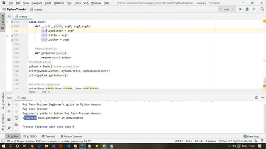Toggle fold marker beside def __init__ line
The image size is (266, 149).
pos(27,26)
